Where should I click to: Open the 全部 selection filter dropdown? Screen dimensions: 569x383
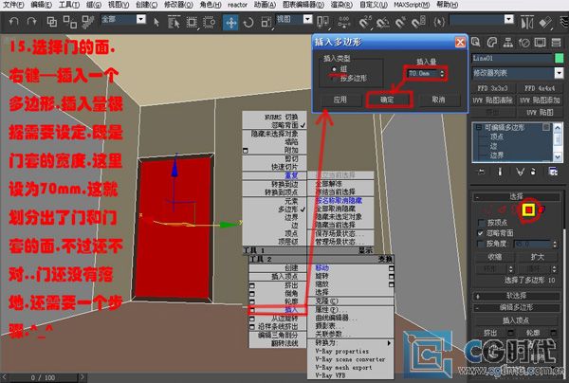point(141,19)
